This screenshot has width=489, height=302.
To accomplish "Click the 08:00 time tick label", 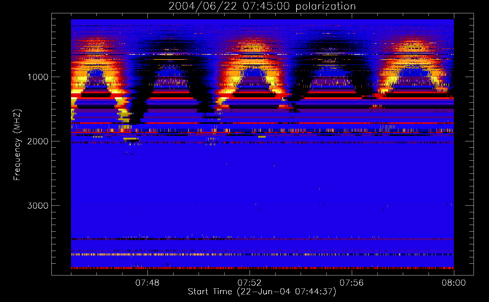I will coord(454,283).
